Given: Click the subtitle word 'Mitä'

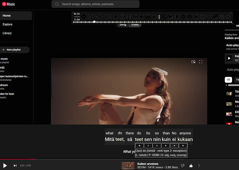Looking at the screenshot, I should (x=109, y=139).
